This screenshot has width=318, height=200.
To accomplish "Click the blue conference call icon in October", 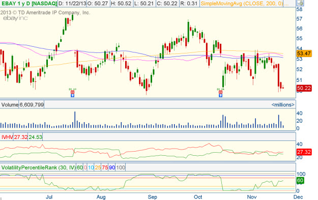I will (x=220, y=95).
